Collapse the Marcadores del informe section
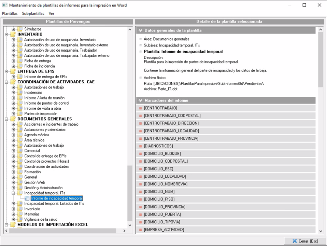 140,100
